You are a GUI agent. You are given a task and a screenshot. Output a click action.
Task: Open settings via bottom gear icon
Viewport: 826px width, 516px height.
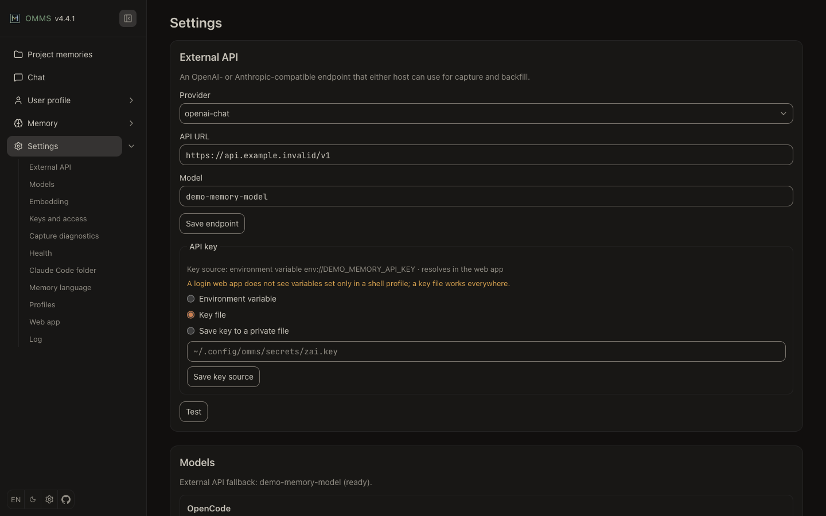tap(49, 499)
